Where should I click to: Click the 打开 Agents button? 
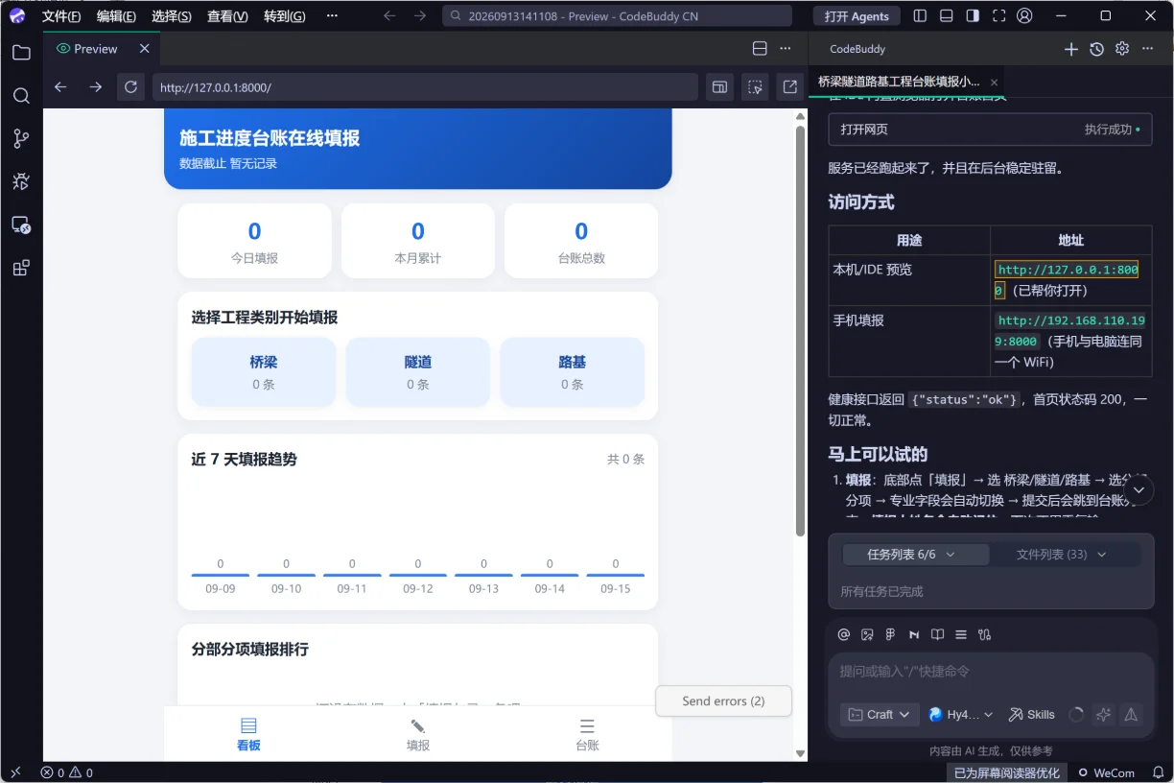[x=857, y=16]
